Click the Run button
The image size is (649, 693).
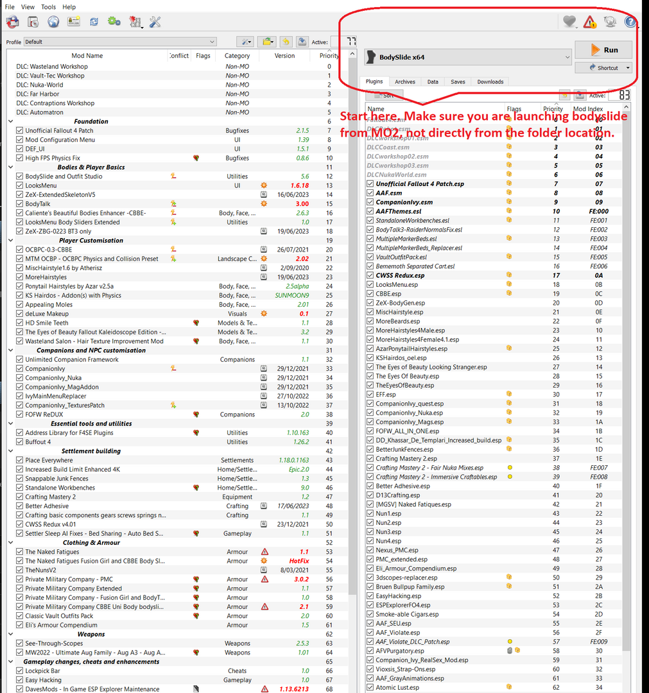point(603,50)
